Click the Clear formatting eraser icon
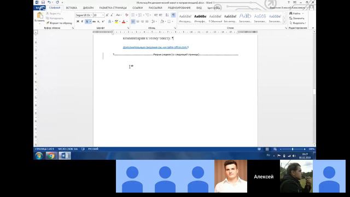The image size is (350, 197). pos(127,15)
